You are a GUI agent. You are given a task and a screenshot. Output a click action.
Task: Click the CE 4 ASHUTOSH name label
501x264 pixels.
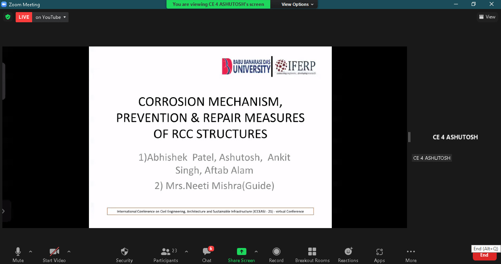pyautogui.click(x=432, y=158)
